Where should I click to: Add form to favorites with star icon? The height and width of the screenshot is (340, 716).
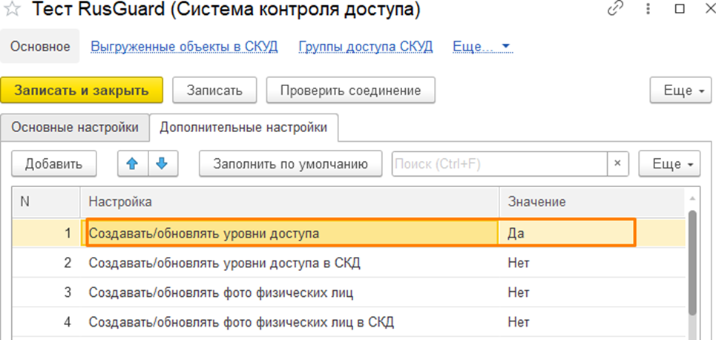point(13,10)
